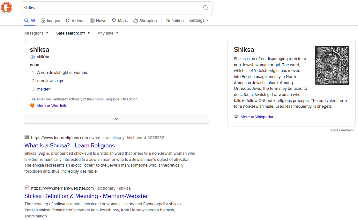Screen dimensions: 358x220
Task: Click the Learn Religions site favicon
Action: (x=27, y=137)
